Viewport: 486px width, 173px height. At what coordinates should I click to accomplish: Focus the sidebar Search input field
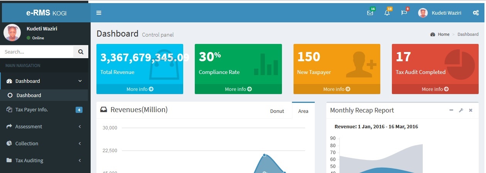[x=37, y=52]
